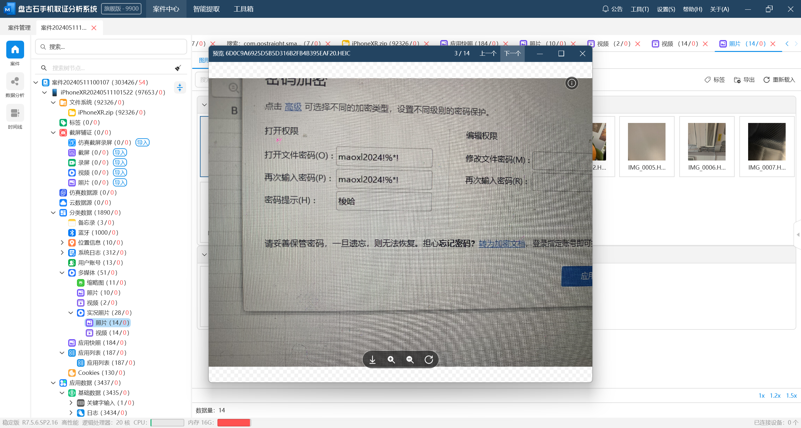Open the 工具箱 top menu tab
Viewport: 801px width, 428px height.
click(x=243, y=9)
